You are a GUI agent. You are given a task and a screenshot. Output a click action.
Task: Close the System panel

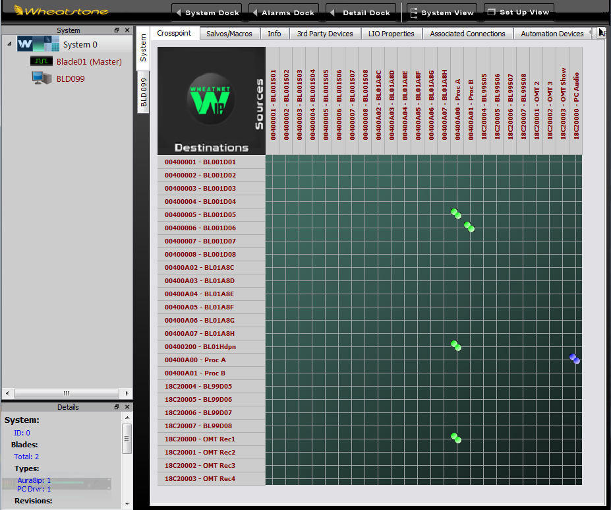(127, 30)
